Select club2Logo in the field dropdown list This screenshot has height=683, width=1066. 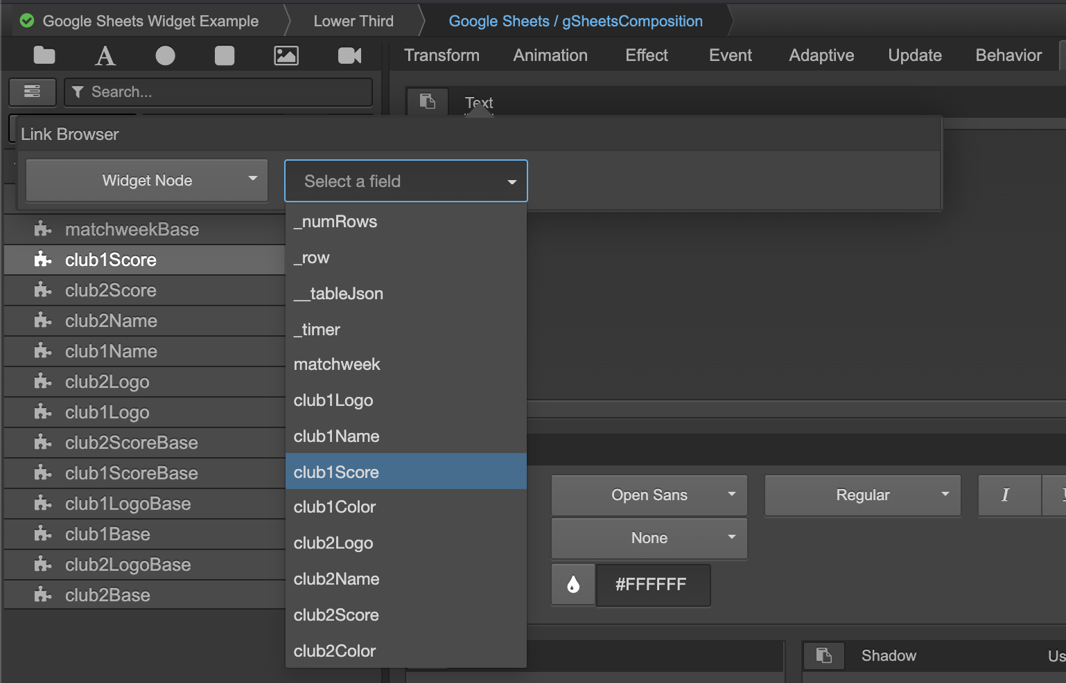tap(406, 543)
